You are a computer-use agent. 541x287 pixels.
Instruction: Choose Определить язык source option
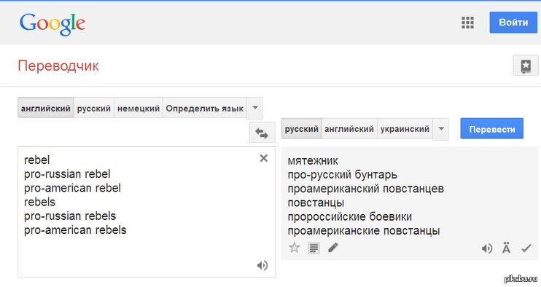(x=205, y=108)
